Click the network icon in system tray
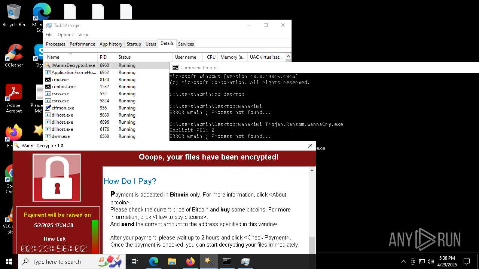The width and height of the screenshot is (479, 269). click(x=422, y=262)
